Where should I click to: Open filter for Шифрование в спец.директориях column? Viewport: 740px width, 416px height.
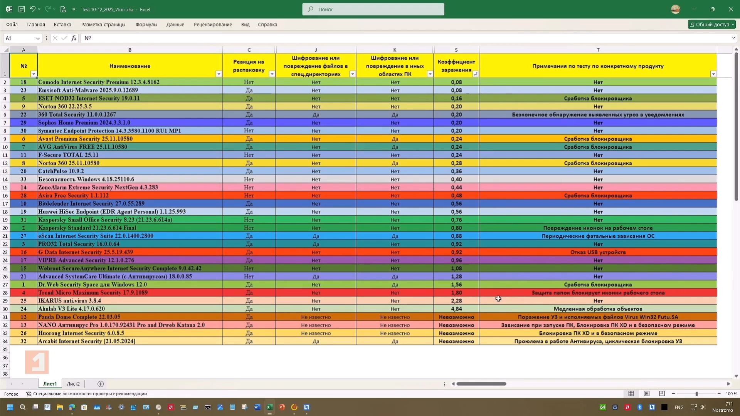tap(352, 74)
